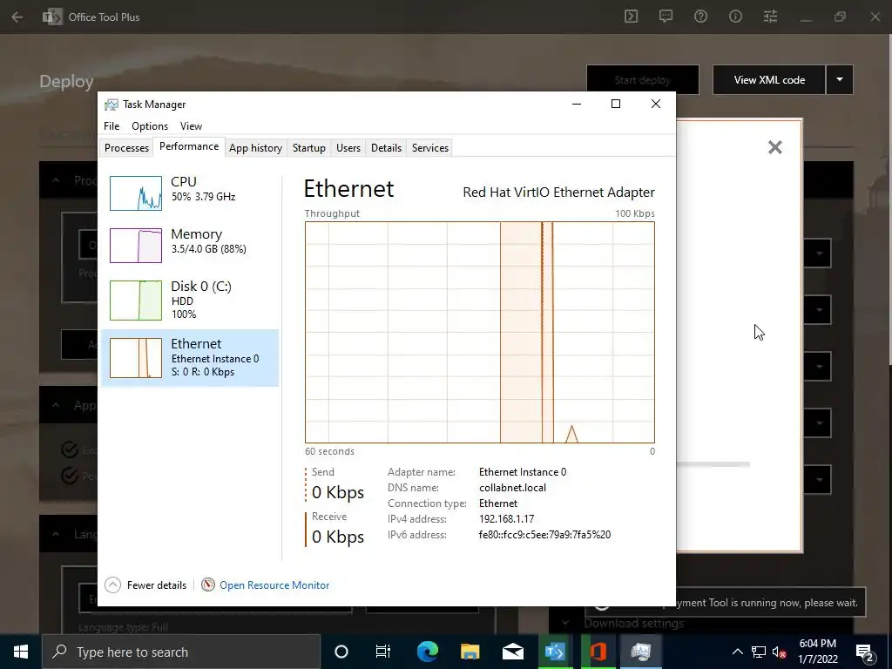Open the command box icon in Office Tool Plus
The height and width of the screenshot is (669, 892).
[631, 17]
